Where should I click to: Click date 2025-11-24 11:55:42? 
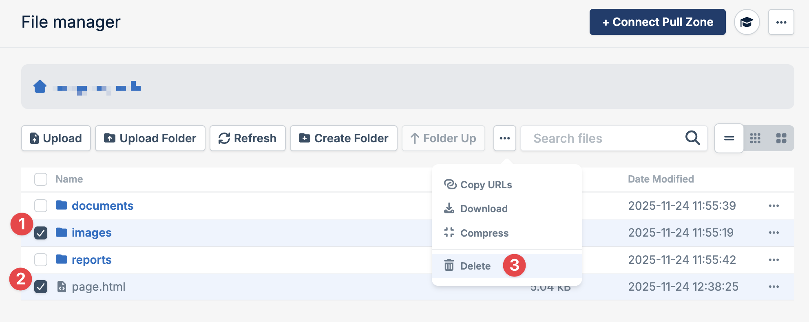(x=682, y=260)
